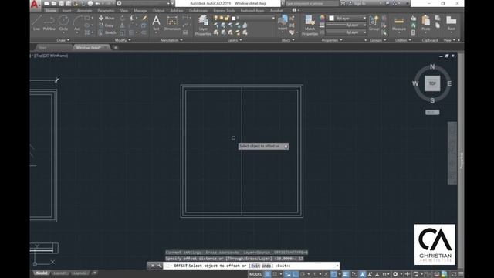The height and width of the screenshot is (278, 494).
Task: Click the Customization menu icon in status bar
Action: pyautogui.click(x=461, y=274)
